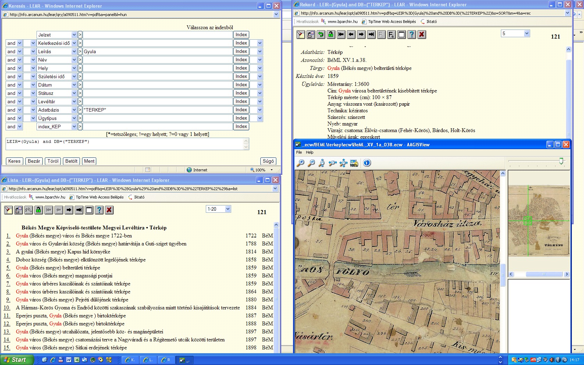This screenshot has height=365, width=584.
Task: Open the File menu in AAGISView
Action: (x=299, y=152)
